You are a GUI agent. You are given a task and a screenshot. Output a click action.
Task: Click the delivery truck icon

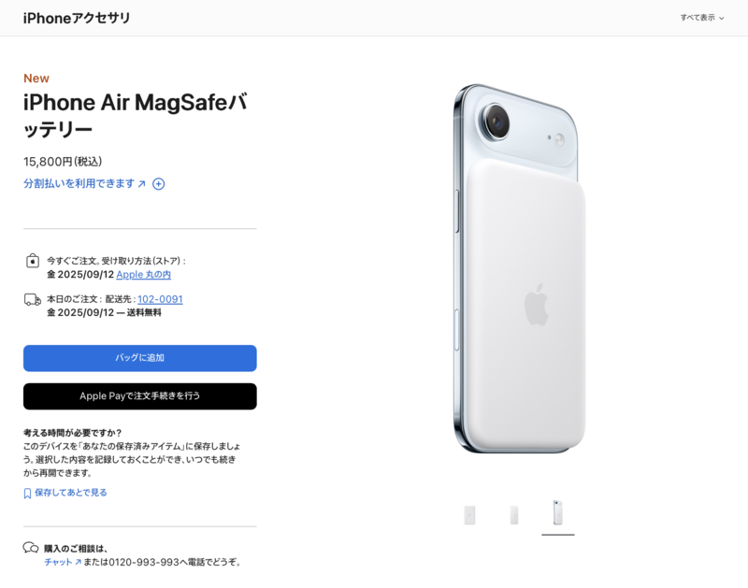coord(33,299)
